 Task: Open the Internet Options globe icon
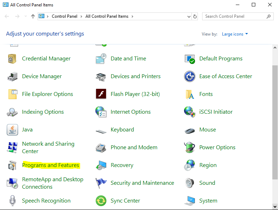pyautogui.click(x=101, y=112)
